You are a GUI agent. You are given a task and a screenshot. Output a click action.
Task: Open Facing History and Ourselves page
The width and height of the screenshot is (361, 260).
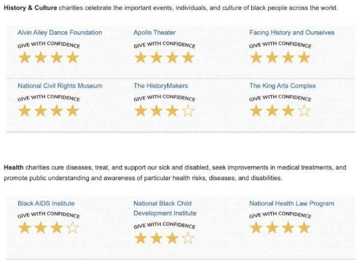[292, 32]
